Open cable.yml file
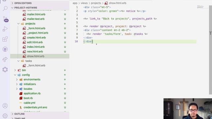 click(x=29, y=103)
